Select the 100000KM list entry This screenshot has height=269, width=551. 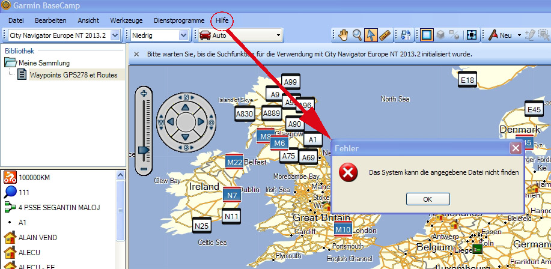tap(34, 177)
